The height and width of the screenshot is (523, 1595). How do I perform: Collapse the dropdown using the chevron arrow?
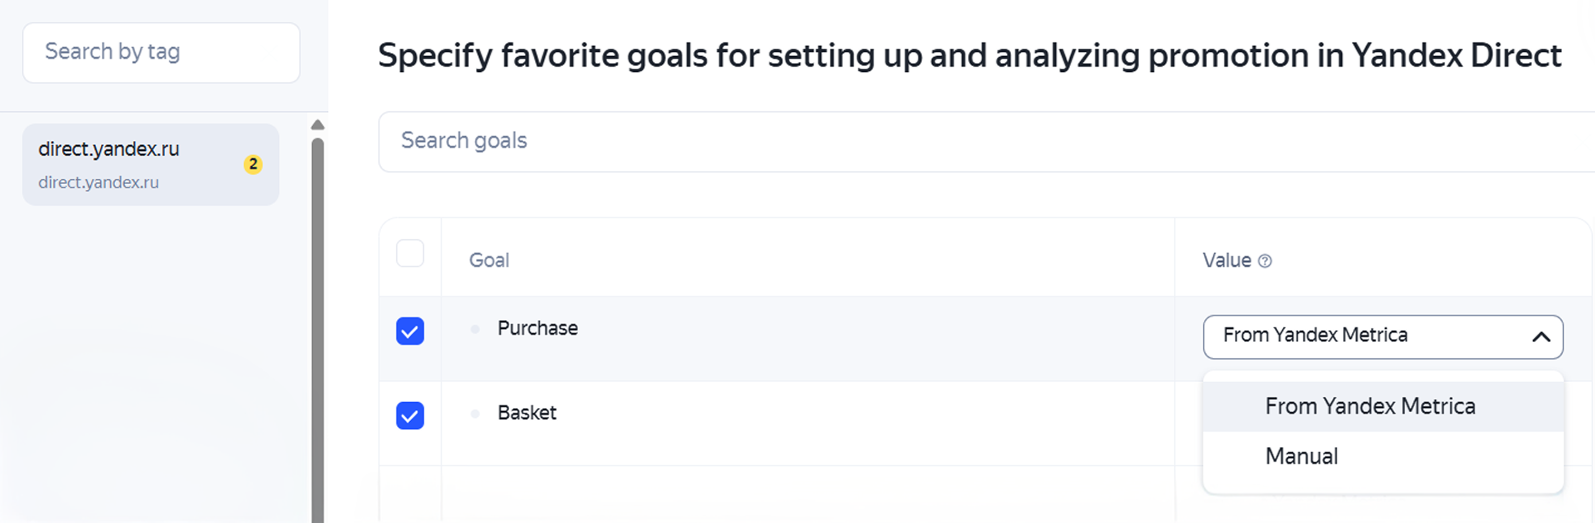[1541, 337]
